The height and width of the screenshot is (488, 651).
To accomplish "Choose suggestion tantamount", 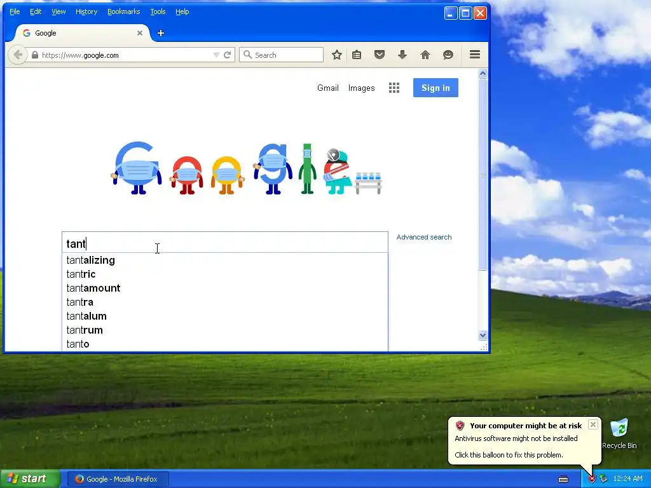I will [225, 288].
